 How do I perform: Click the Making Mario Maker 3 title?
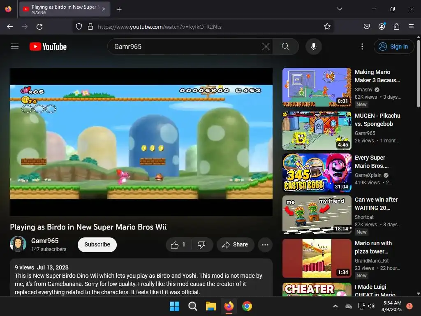click(x=377, y=76)
